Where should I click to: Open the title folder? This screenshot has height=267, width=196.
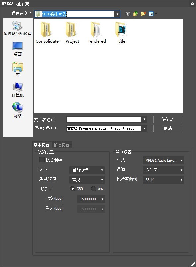point(122,33)
